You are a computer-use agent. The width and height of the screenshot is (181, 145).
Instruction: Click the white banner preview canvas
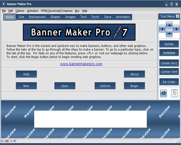91,119
